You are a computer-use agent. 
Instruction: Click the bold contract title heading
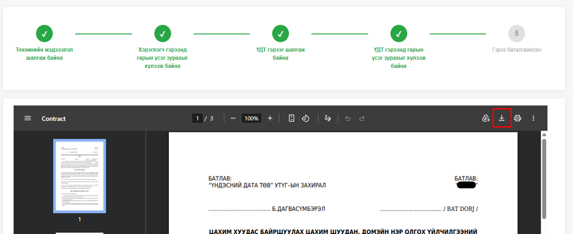[343, 231]
